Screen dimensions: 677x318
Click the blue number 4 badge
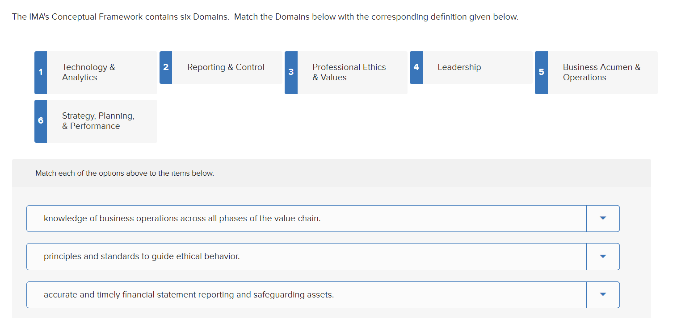coord(416,67)
